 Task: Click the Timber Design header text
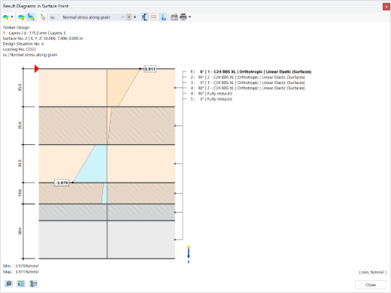coord(16,28)
